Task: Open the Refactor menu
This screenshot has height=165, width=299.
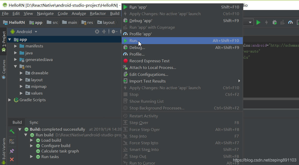Action: pos(98,14)
